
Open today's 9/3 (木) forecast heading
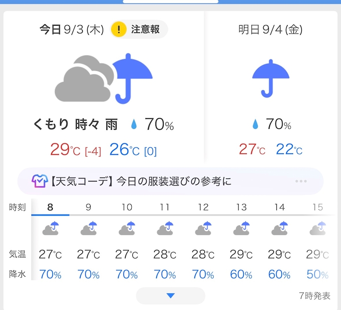tap(71, 29)
